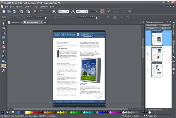176x118 pixels.
Task: Select the Fill tool
Action: (x=3, y=47)
